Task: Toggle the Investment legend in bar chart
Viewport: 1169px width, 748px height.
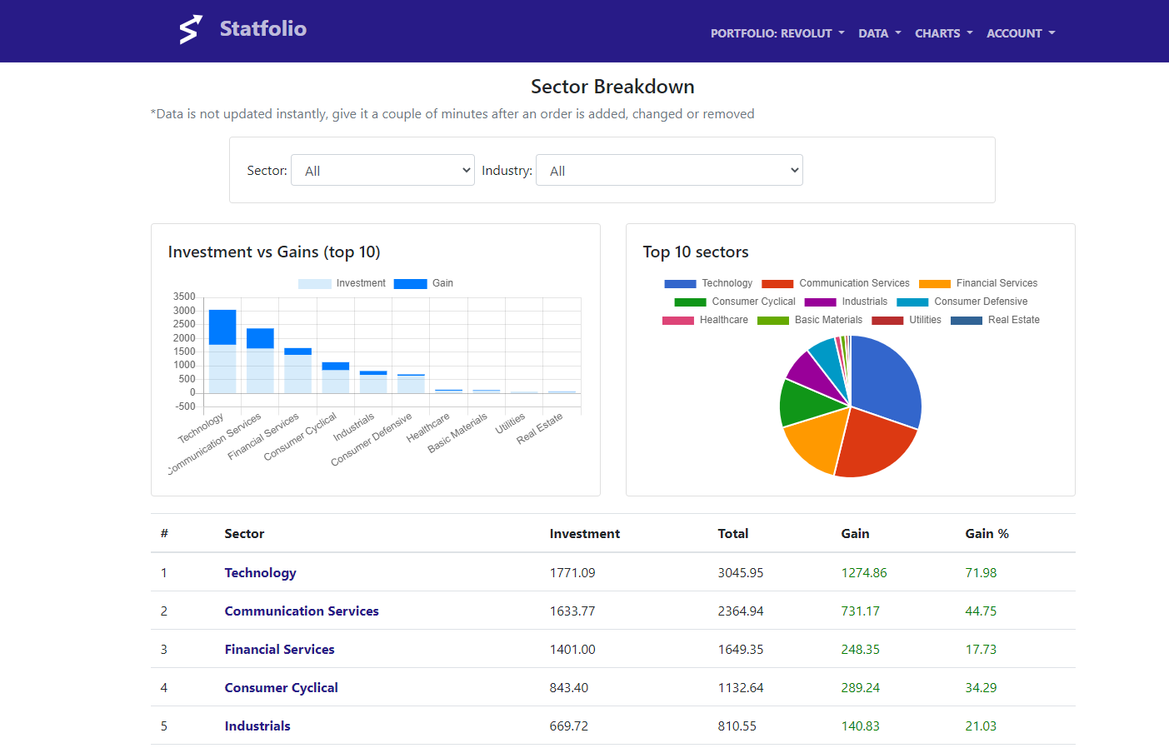Action: tap(342, 283)
